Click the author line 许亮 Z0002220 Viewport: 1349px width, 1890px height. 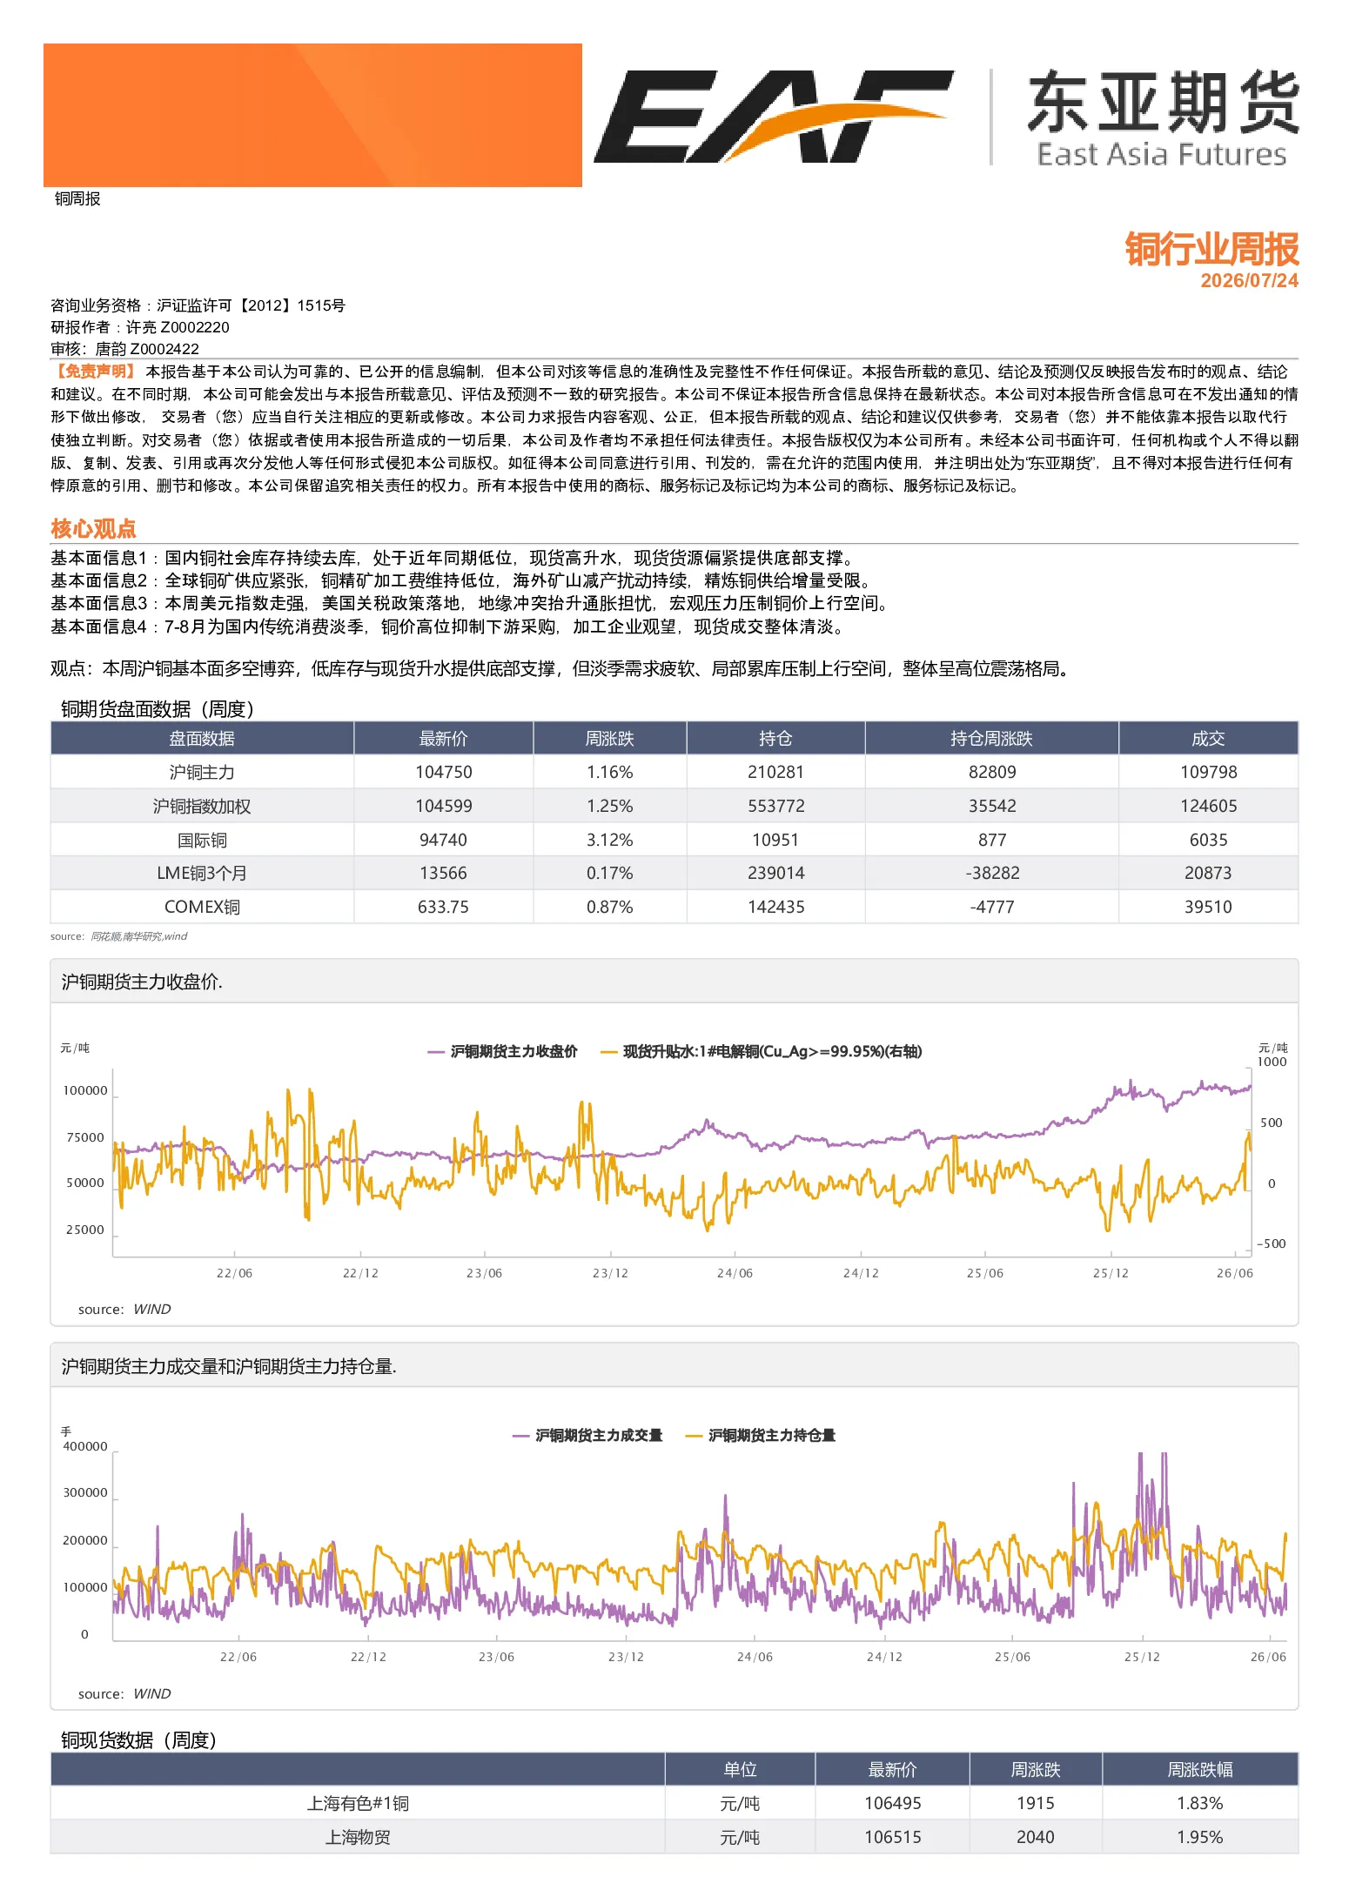click(140, 327)
